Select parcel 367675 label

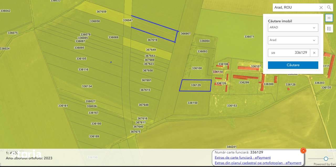click(x=135, y=132)
